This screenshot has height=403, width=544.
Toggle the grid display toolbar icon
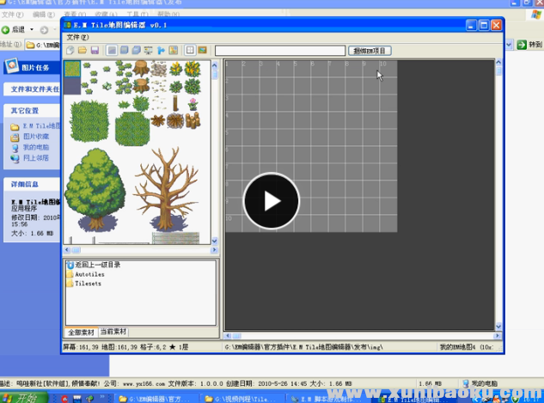pyautogui.click(x=190, y=51)
